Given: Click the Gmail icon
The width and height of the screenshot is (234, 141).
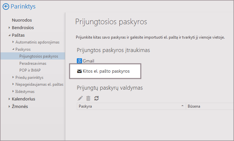Looking at the screenshot, I should pos(79,61).
